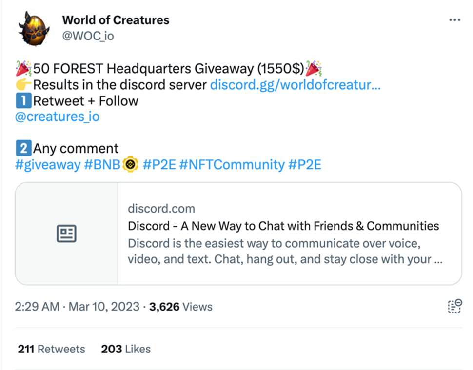This screenshot has width=473, height=370.
Task: View the 3,626 Views analytics
Action: 181,307
